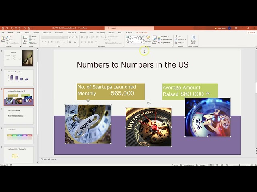Click the 'Numbers to Numbers in the US' title
This screenshot has height=192, width=257.
point(133,64)
